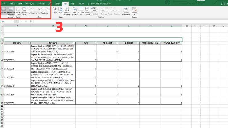Open the Foxit PDF tab

tap(81, 4)
